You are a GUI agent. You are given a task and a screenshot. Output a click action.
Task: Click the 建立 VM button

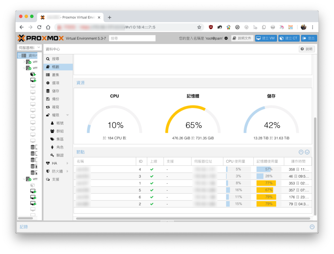[266, 38]
